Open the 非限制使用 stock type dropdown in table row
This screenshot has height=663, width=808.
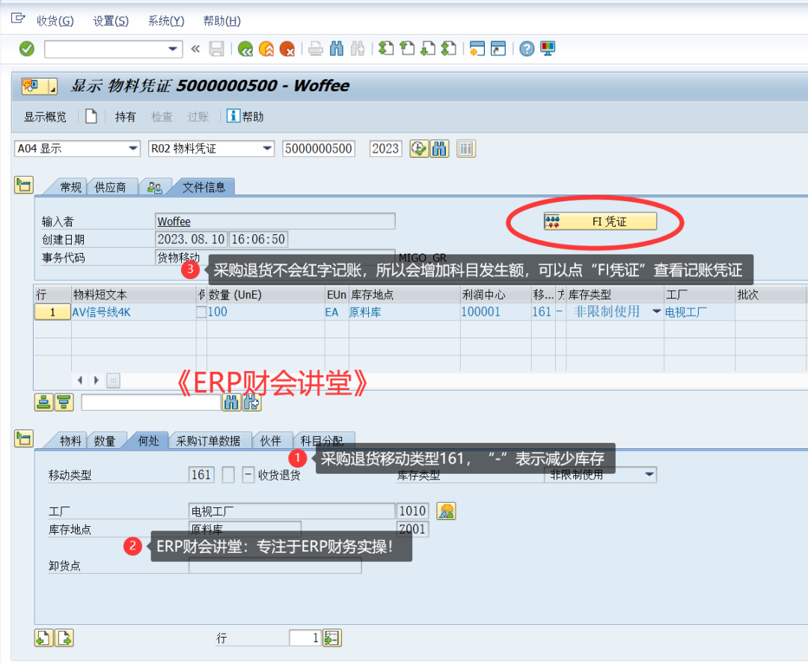tap(657, 312)
